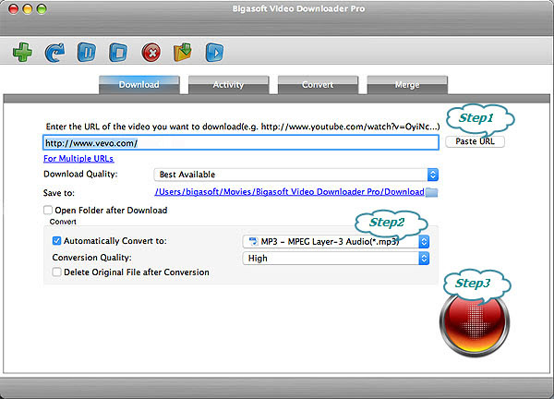554x399 pixels.
Task: Click the green plus Add icon
Action: (22, 53)
